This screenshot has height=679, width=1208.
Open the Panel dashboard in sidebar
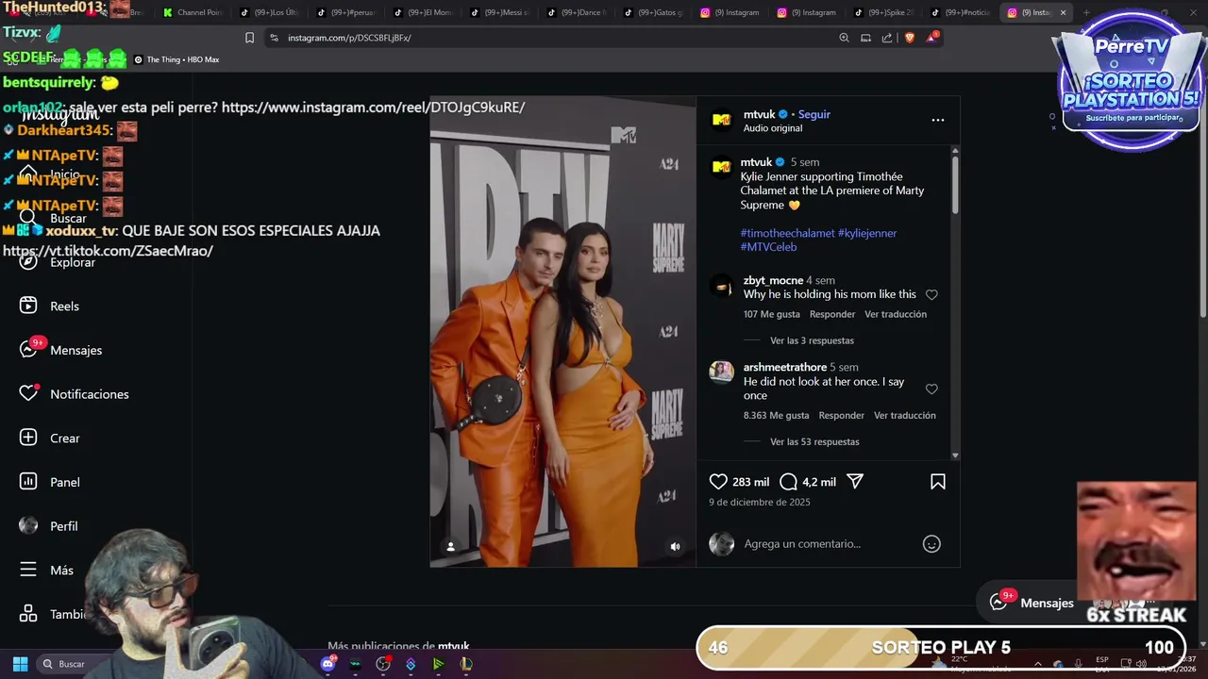[x=50, y=482]
